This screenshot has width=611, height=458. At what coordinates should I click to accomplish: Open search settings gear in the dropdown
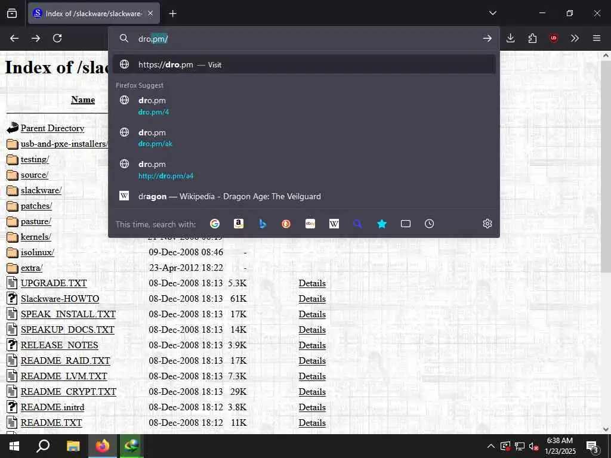click(487, 224)
